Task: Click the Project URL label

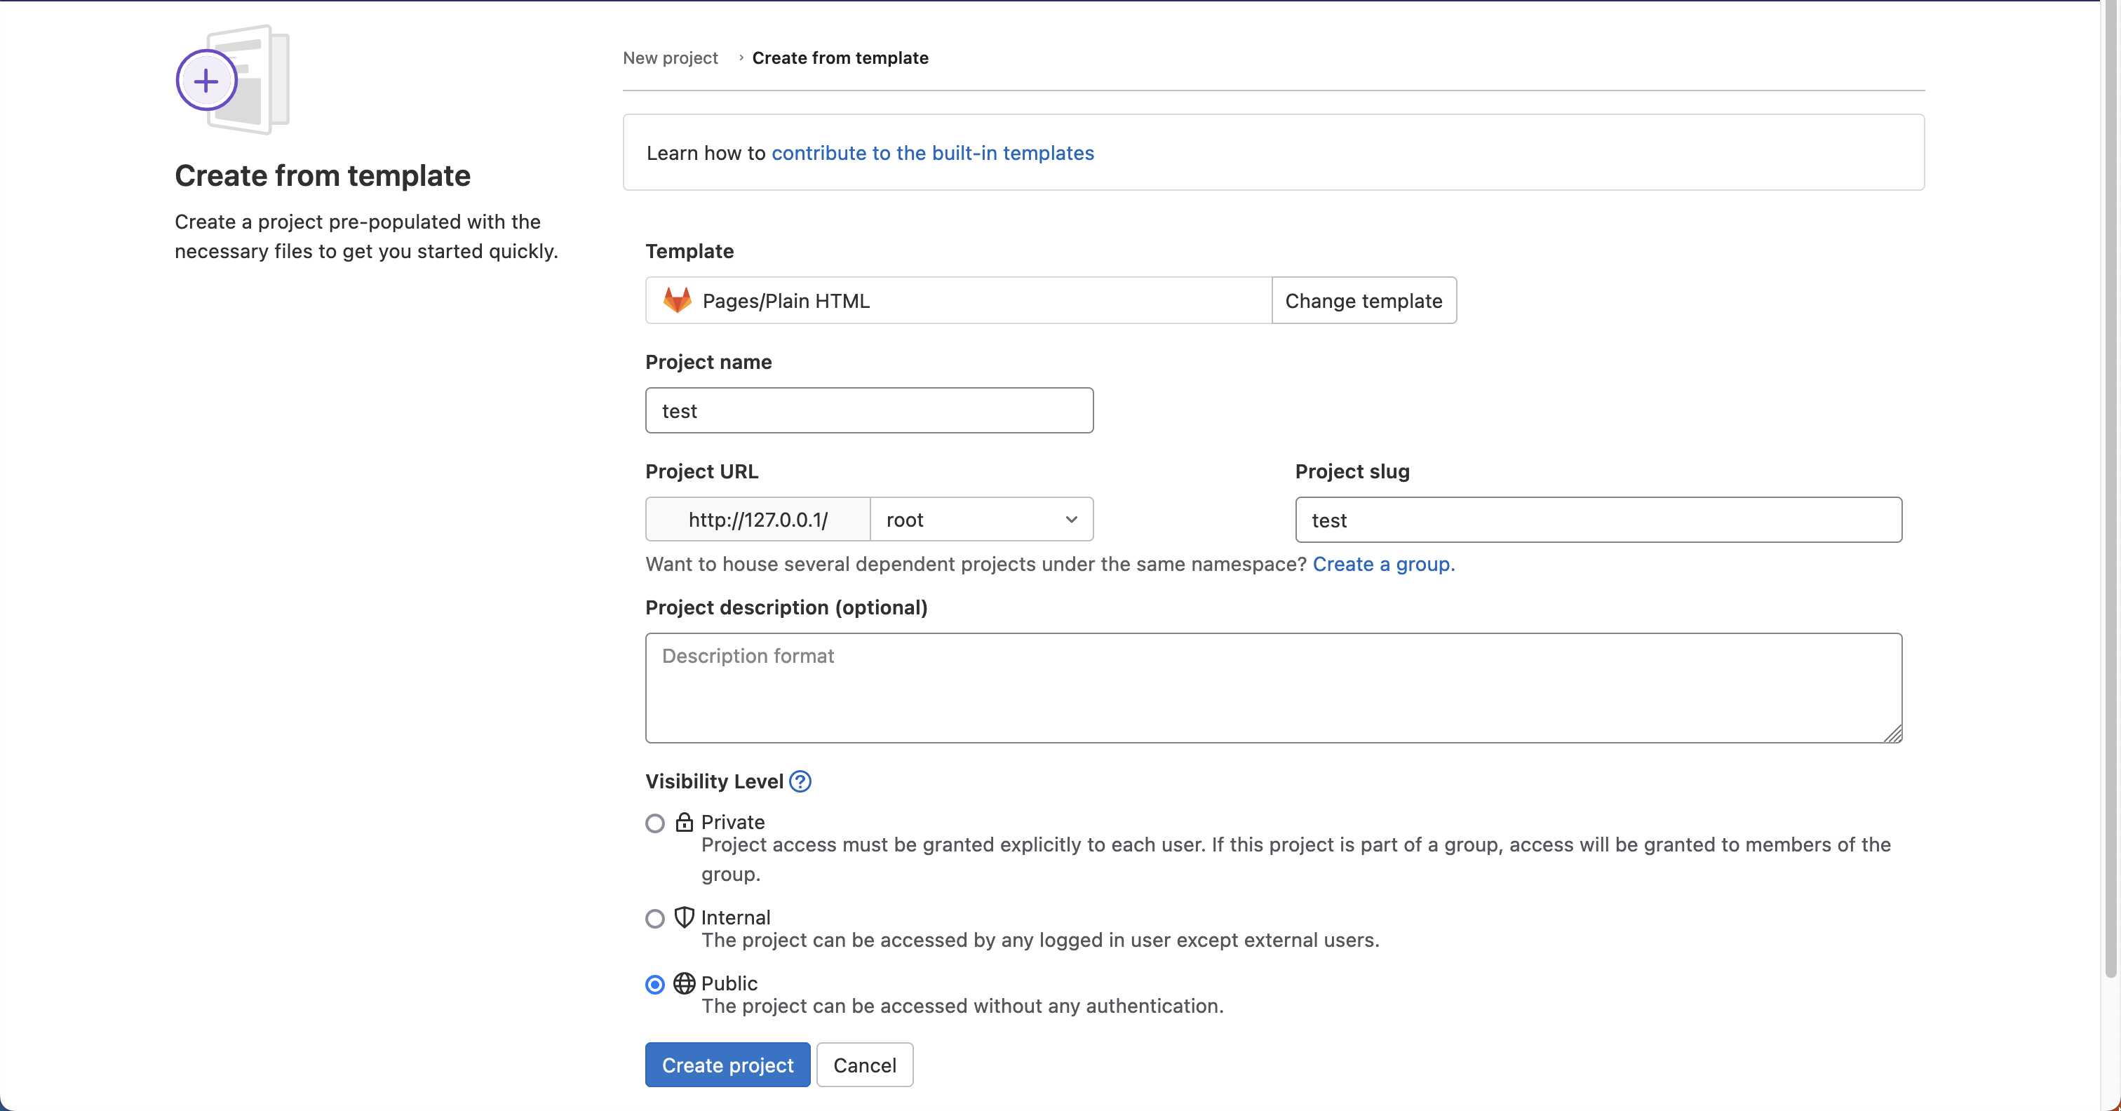Action: [x=701, y=471]
